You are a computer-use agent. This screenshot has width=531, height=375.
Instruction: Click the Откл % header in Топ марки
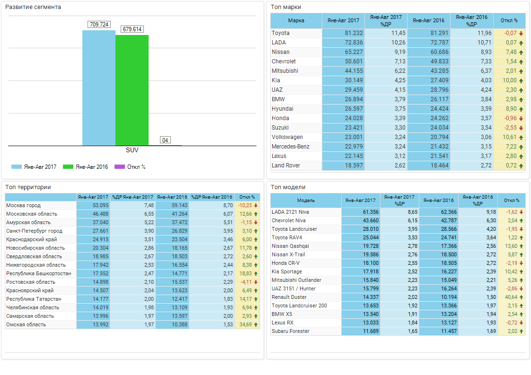[509, 21]
